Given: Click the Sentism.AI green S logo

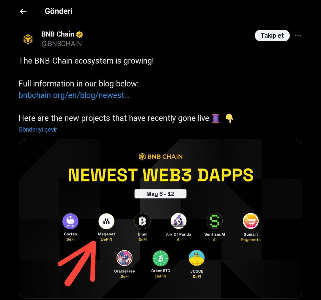Looking at the screenshot, I should (x=215, y=221).
